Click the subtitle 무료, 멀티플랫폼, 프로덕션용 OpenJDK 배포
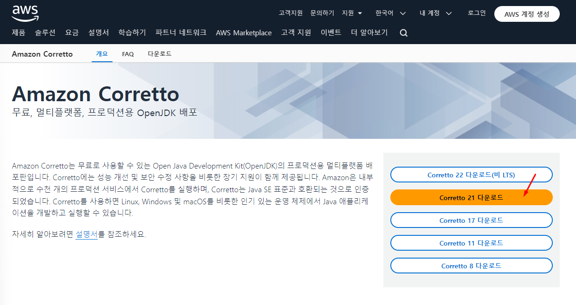This screenshot has height=305, width=576. point(104,113)
